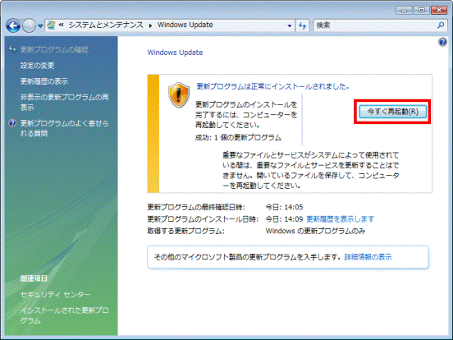Image resolution: width=453 pixels, height=340 pixels.
Task: Click 更新プログラムの確認 in the sidebar
Action: 54,50
